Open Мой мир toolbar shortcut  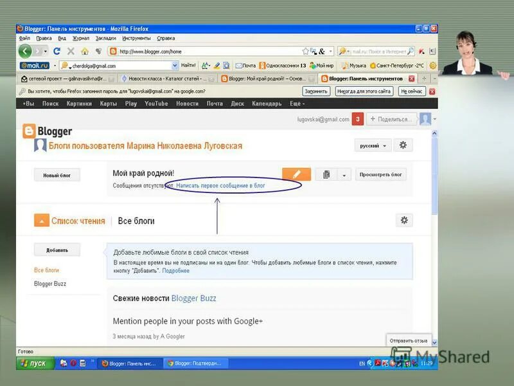(x=321, y=66)
